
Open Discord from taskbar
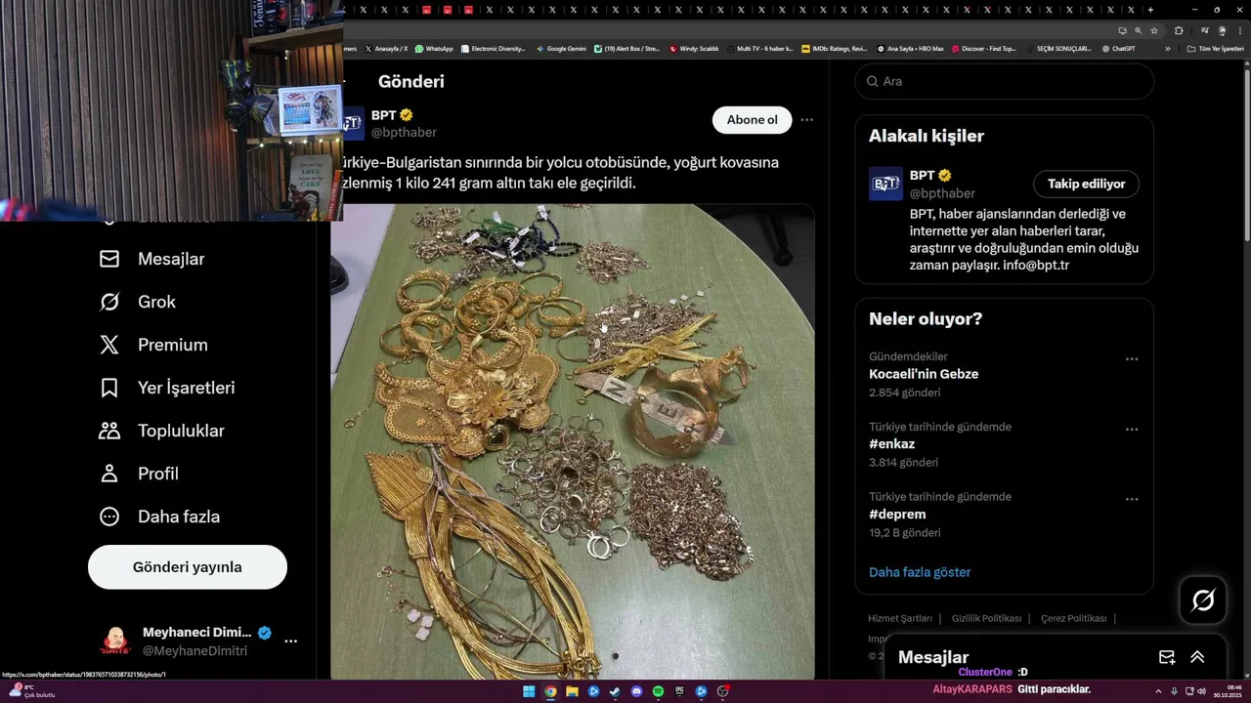click(x=636, y=691)
